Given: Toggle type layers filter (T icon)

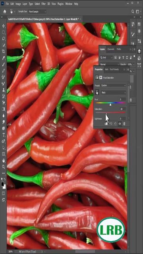Looking at the screenshot, I should point(123,58).
